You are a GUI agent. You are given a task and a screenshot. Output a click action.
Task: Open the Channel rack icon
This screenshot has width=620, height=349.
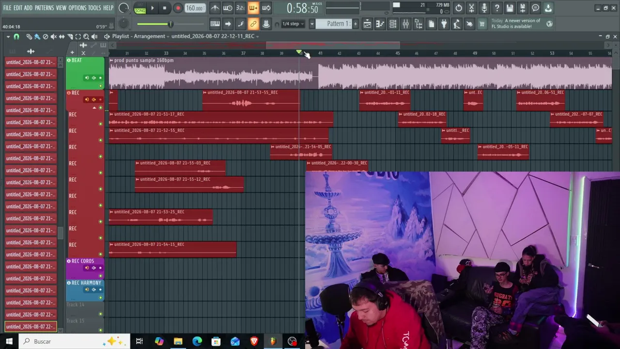393,24
